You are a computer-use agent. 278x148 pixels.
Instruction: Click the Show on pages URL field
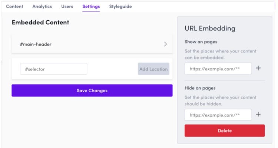[x=218, y=69]
